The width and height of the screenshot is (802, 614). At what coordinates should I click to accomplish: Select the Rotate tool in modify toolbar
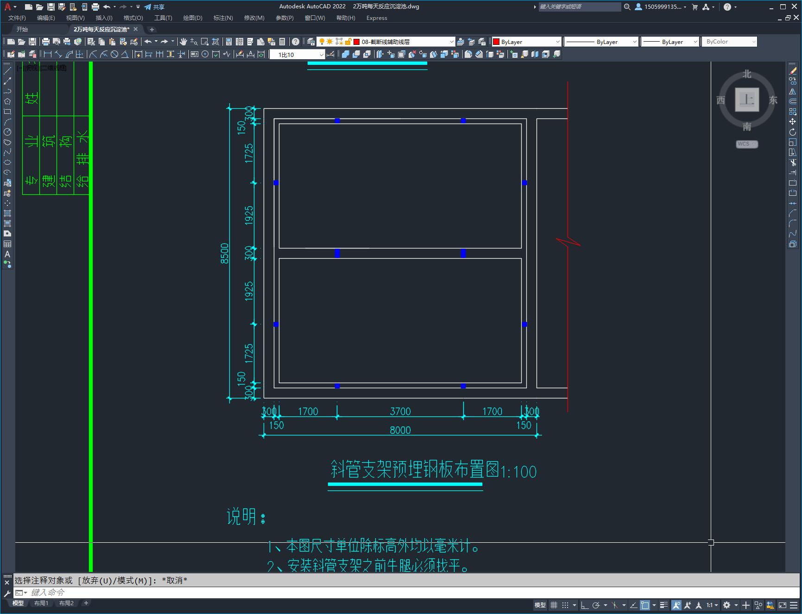point(793,132)
